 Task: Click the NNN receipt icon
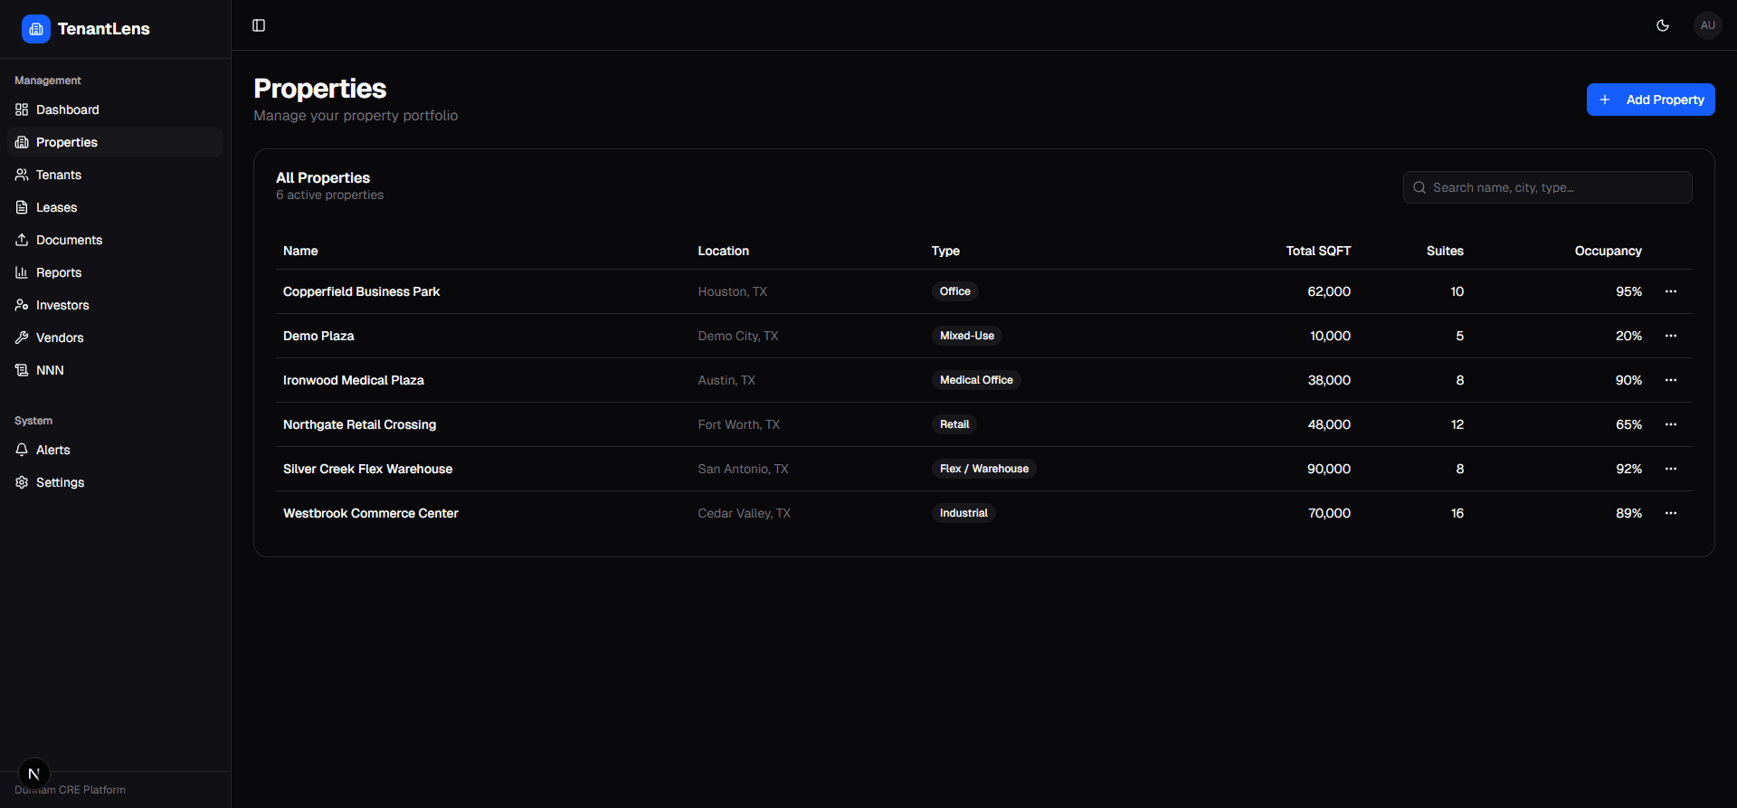pyautogui.click(x=22, y=370)
